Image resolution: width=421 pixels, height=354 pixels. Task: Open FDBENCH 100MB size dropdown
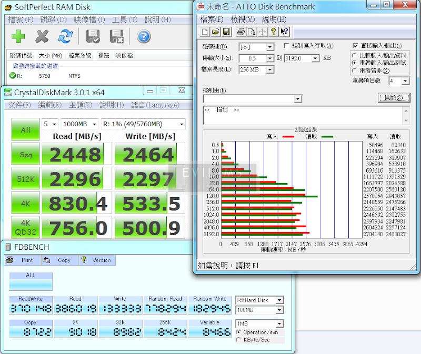[x=279, y=310]
